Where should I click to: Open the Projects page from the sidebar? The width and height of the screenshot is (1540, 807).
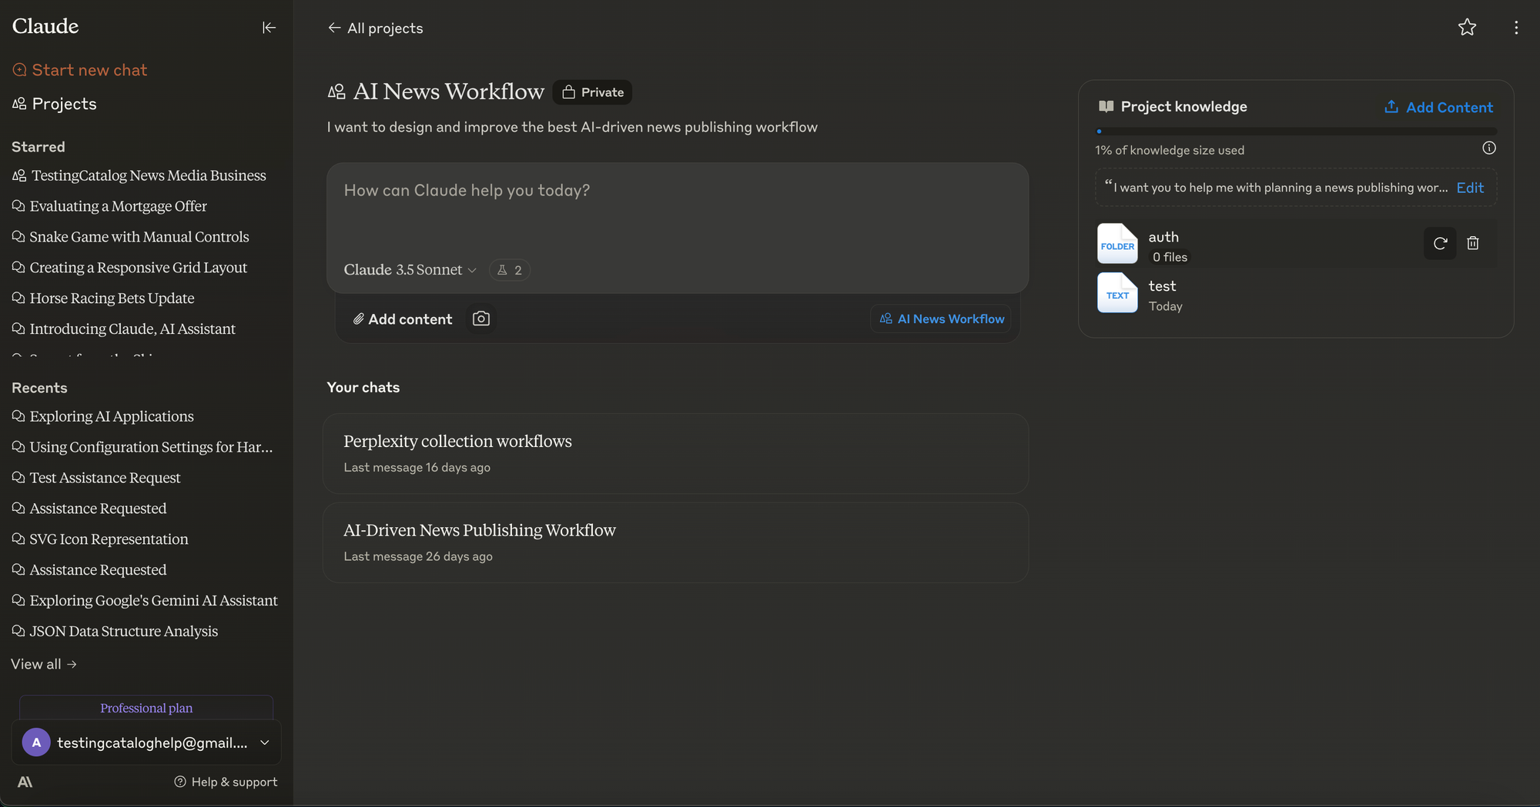(55, 104)
